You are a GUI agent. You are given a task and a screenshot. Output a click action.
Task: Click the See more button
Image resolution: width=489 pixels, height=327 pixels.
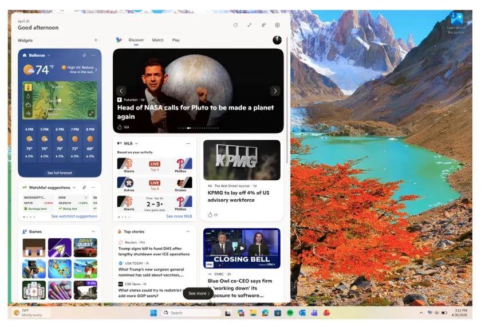(198, 293)
